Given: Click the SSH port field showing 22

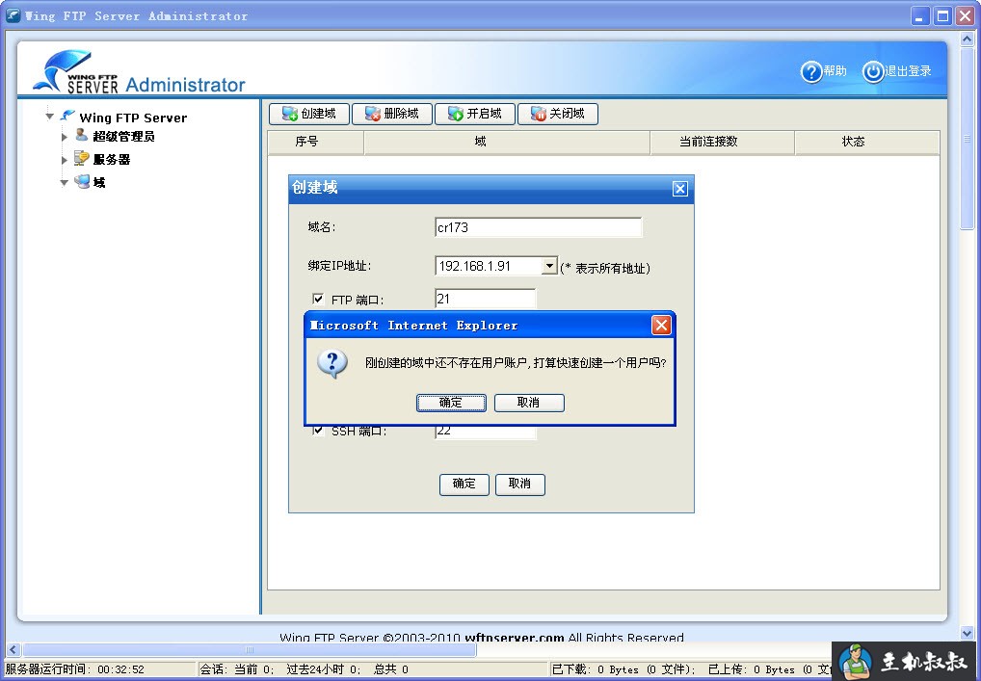Looking at the screenshot, I should (486, 432).
